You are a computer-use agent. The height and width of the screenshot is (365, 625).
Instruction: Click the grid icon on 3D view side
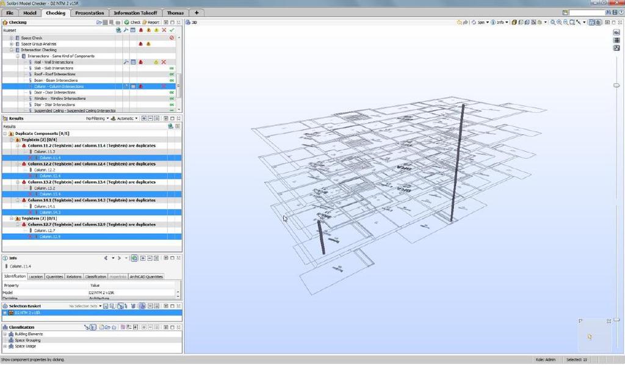(x=616, y=40)
